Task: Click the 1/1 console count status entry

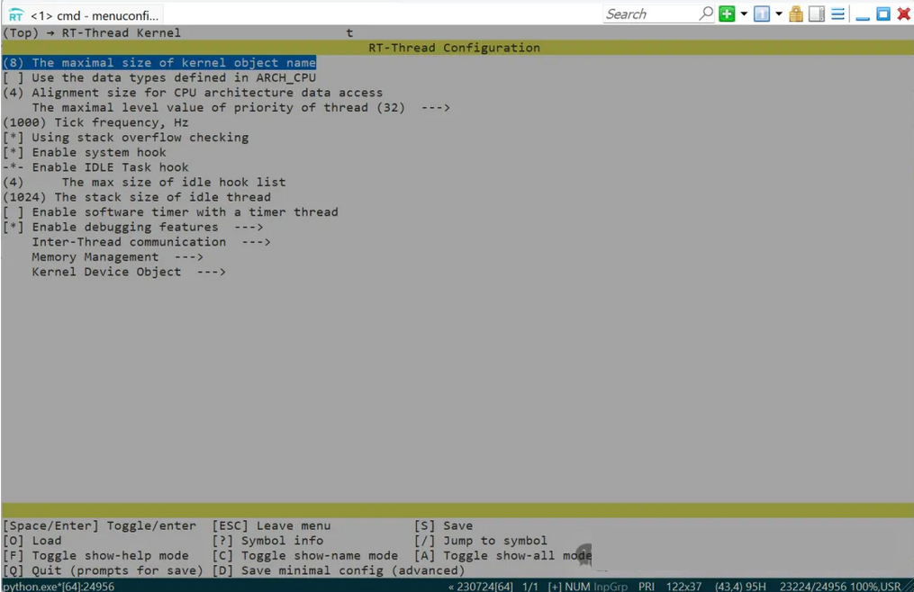Action: [x=530, y=586]
